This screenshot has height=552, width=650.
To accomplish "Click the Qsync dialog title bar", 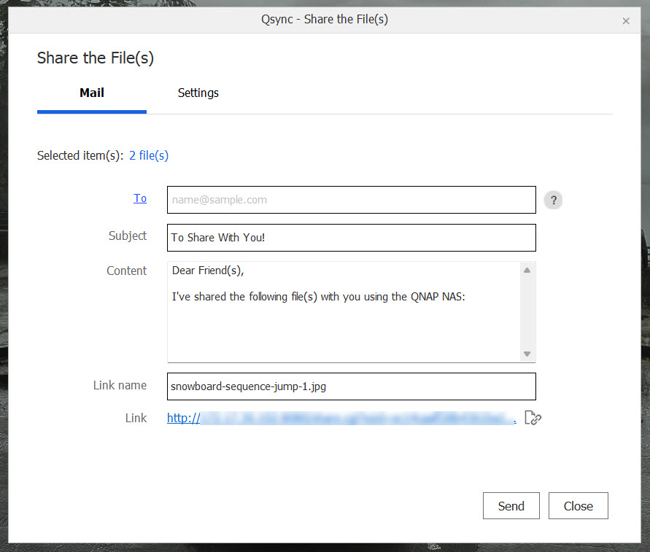I will [325, 20].
